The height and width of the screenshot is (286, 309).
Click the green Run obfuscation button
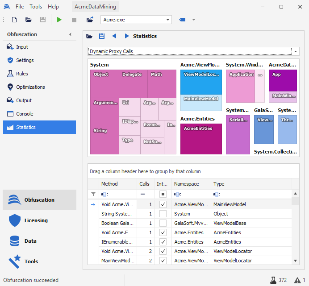[x=59, y=20]
